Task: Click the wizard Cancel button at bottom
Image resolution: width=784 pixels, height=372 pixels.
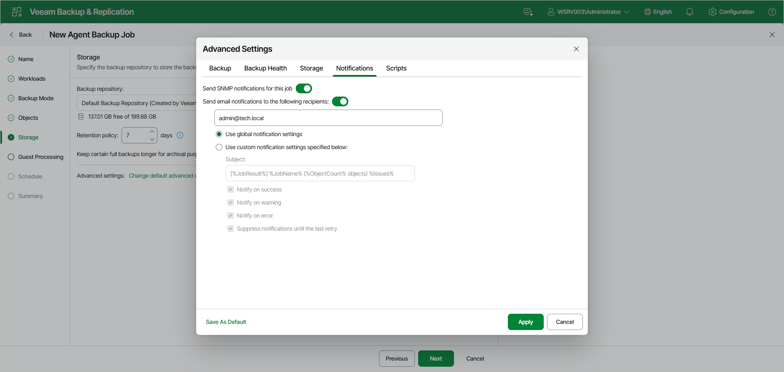Action: pyautogui.click(x=475, y=359)
